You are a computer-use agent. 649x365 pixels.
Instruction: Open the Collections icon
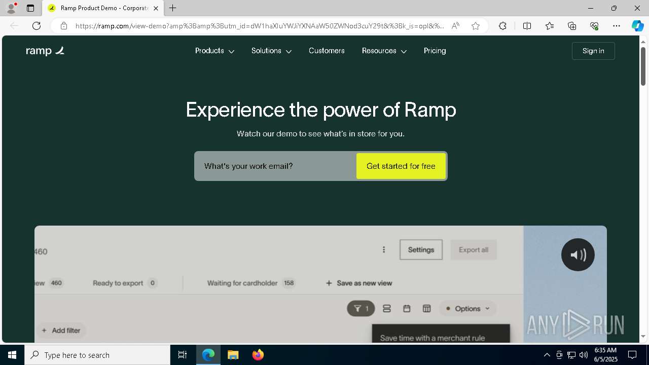click(572, 26)
